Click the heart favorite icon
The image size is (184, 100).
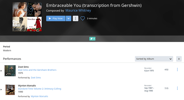83,18
